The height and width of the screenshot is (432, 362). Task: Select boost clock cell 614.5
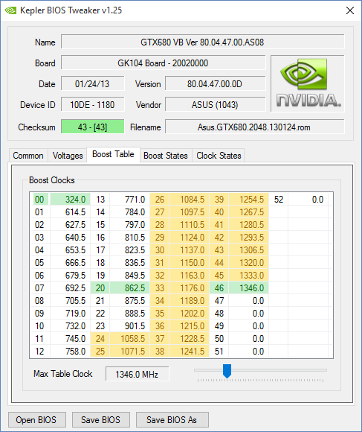pos(70,212)
